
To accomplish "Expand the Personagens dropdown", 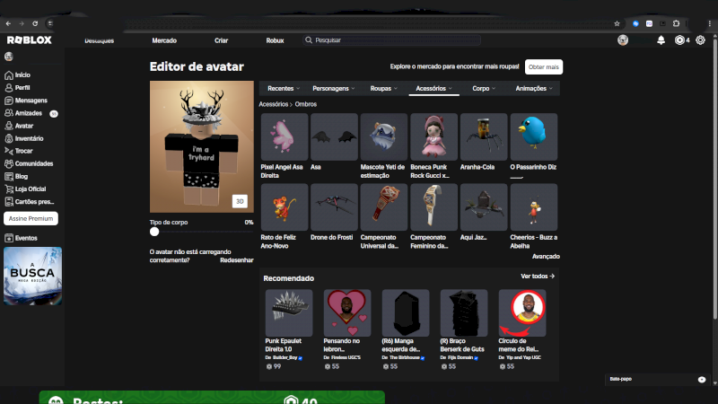I will pyautogui.click(x=333, y=88).
